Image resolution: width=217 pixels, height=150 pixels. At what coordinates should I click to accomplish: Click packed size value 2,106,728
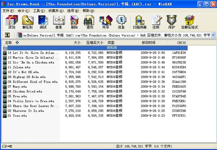coord(95,101)
